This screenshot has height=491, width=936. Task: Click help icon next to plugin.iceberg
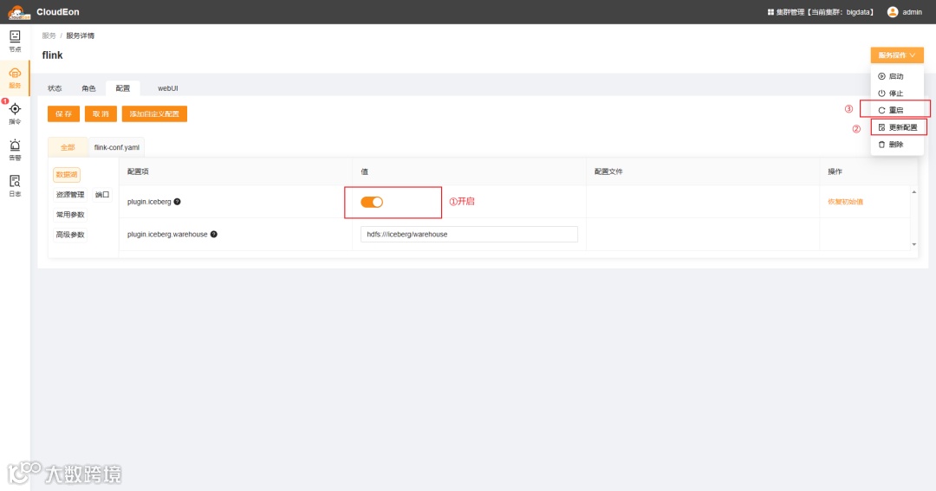click(x=178, y=202)
